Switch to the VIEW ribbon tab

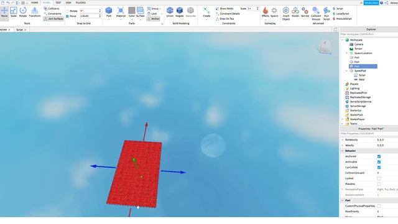click(68, 2)
